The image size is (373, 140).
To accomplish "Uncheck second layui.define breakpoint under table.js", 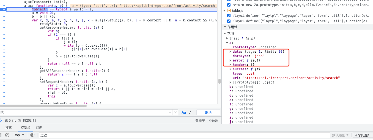I will (x=229, y=21).
